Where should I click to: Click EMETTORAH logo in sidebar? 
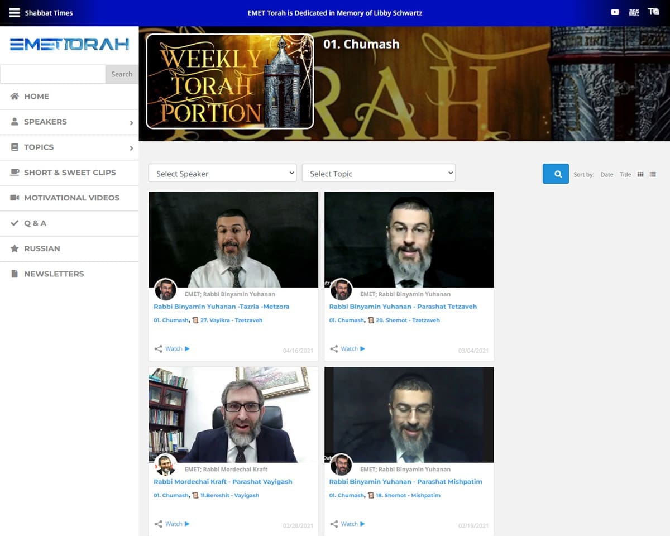coord(69,44)
